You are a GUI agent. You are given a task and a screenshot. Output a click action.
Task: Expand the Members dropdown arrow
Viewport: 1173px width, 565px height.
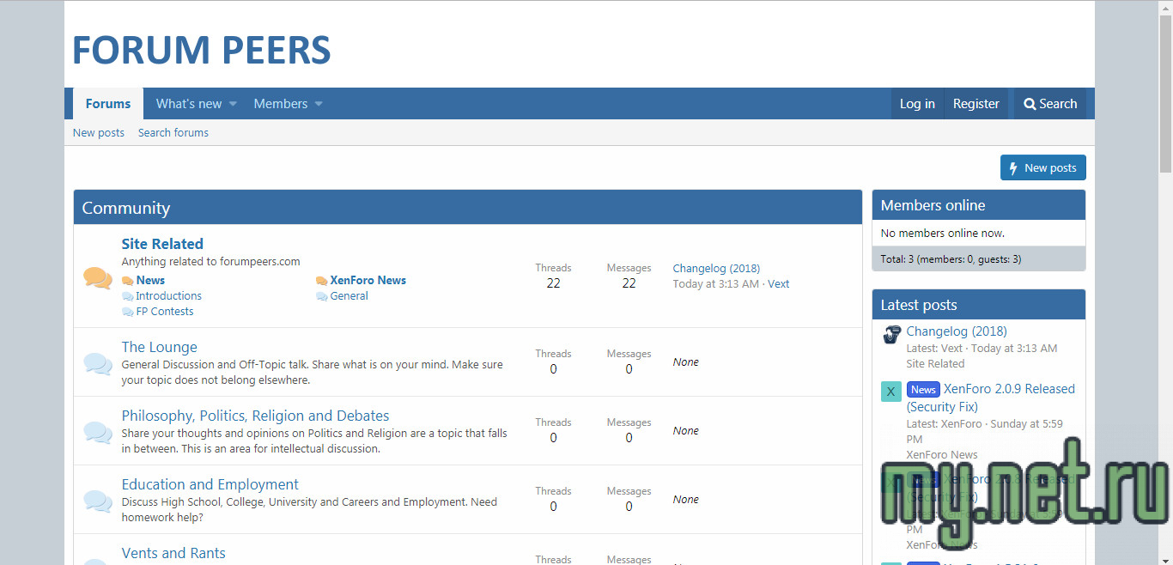coord(319,104)
